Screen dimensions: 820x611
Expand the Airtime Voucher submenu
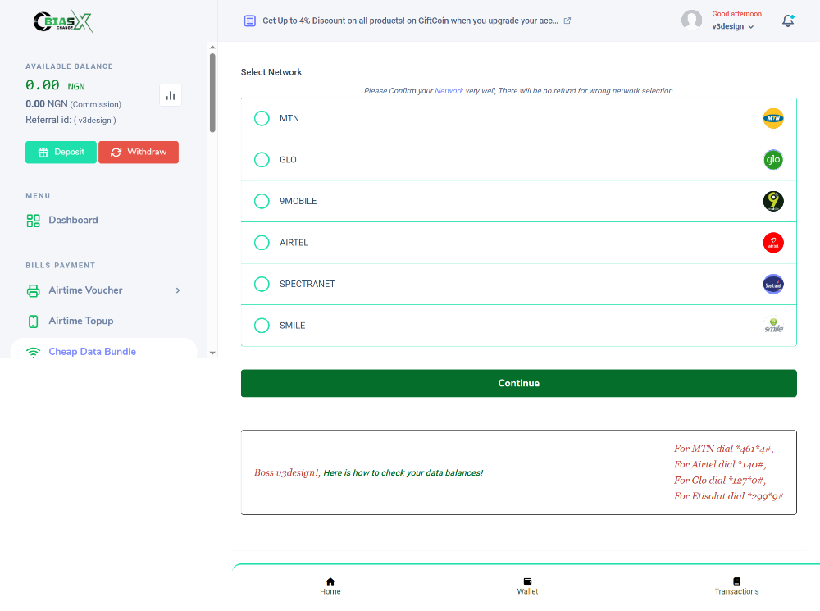(x=177, y=290)
